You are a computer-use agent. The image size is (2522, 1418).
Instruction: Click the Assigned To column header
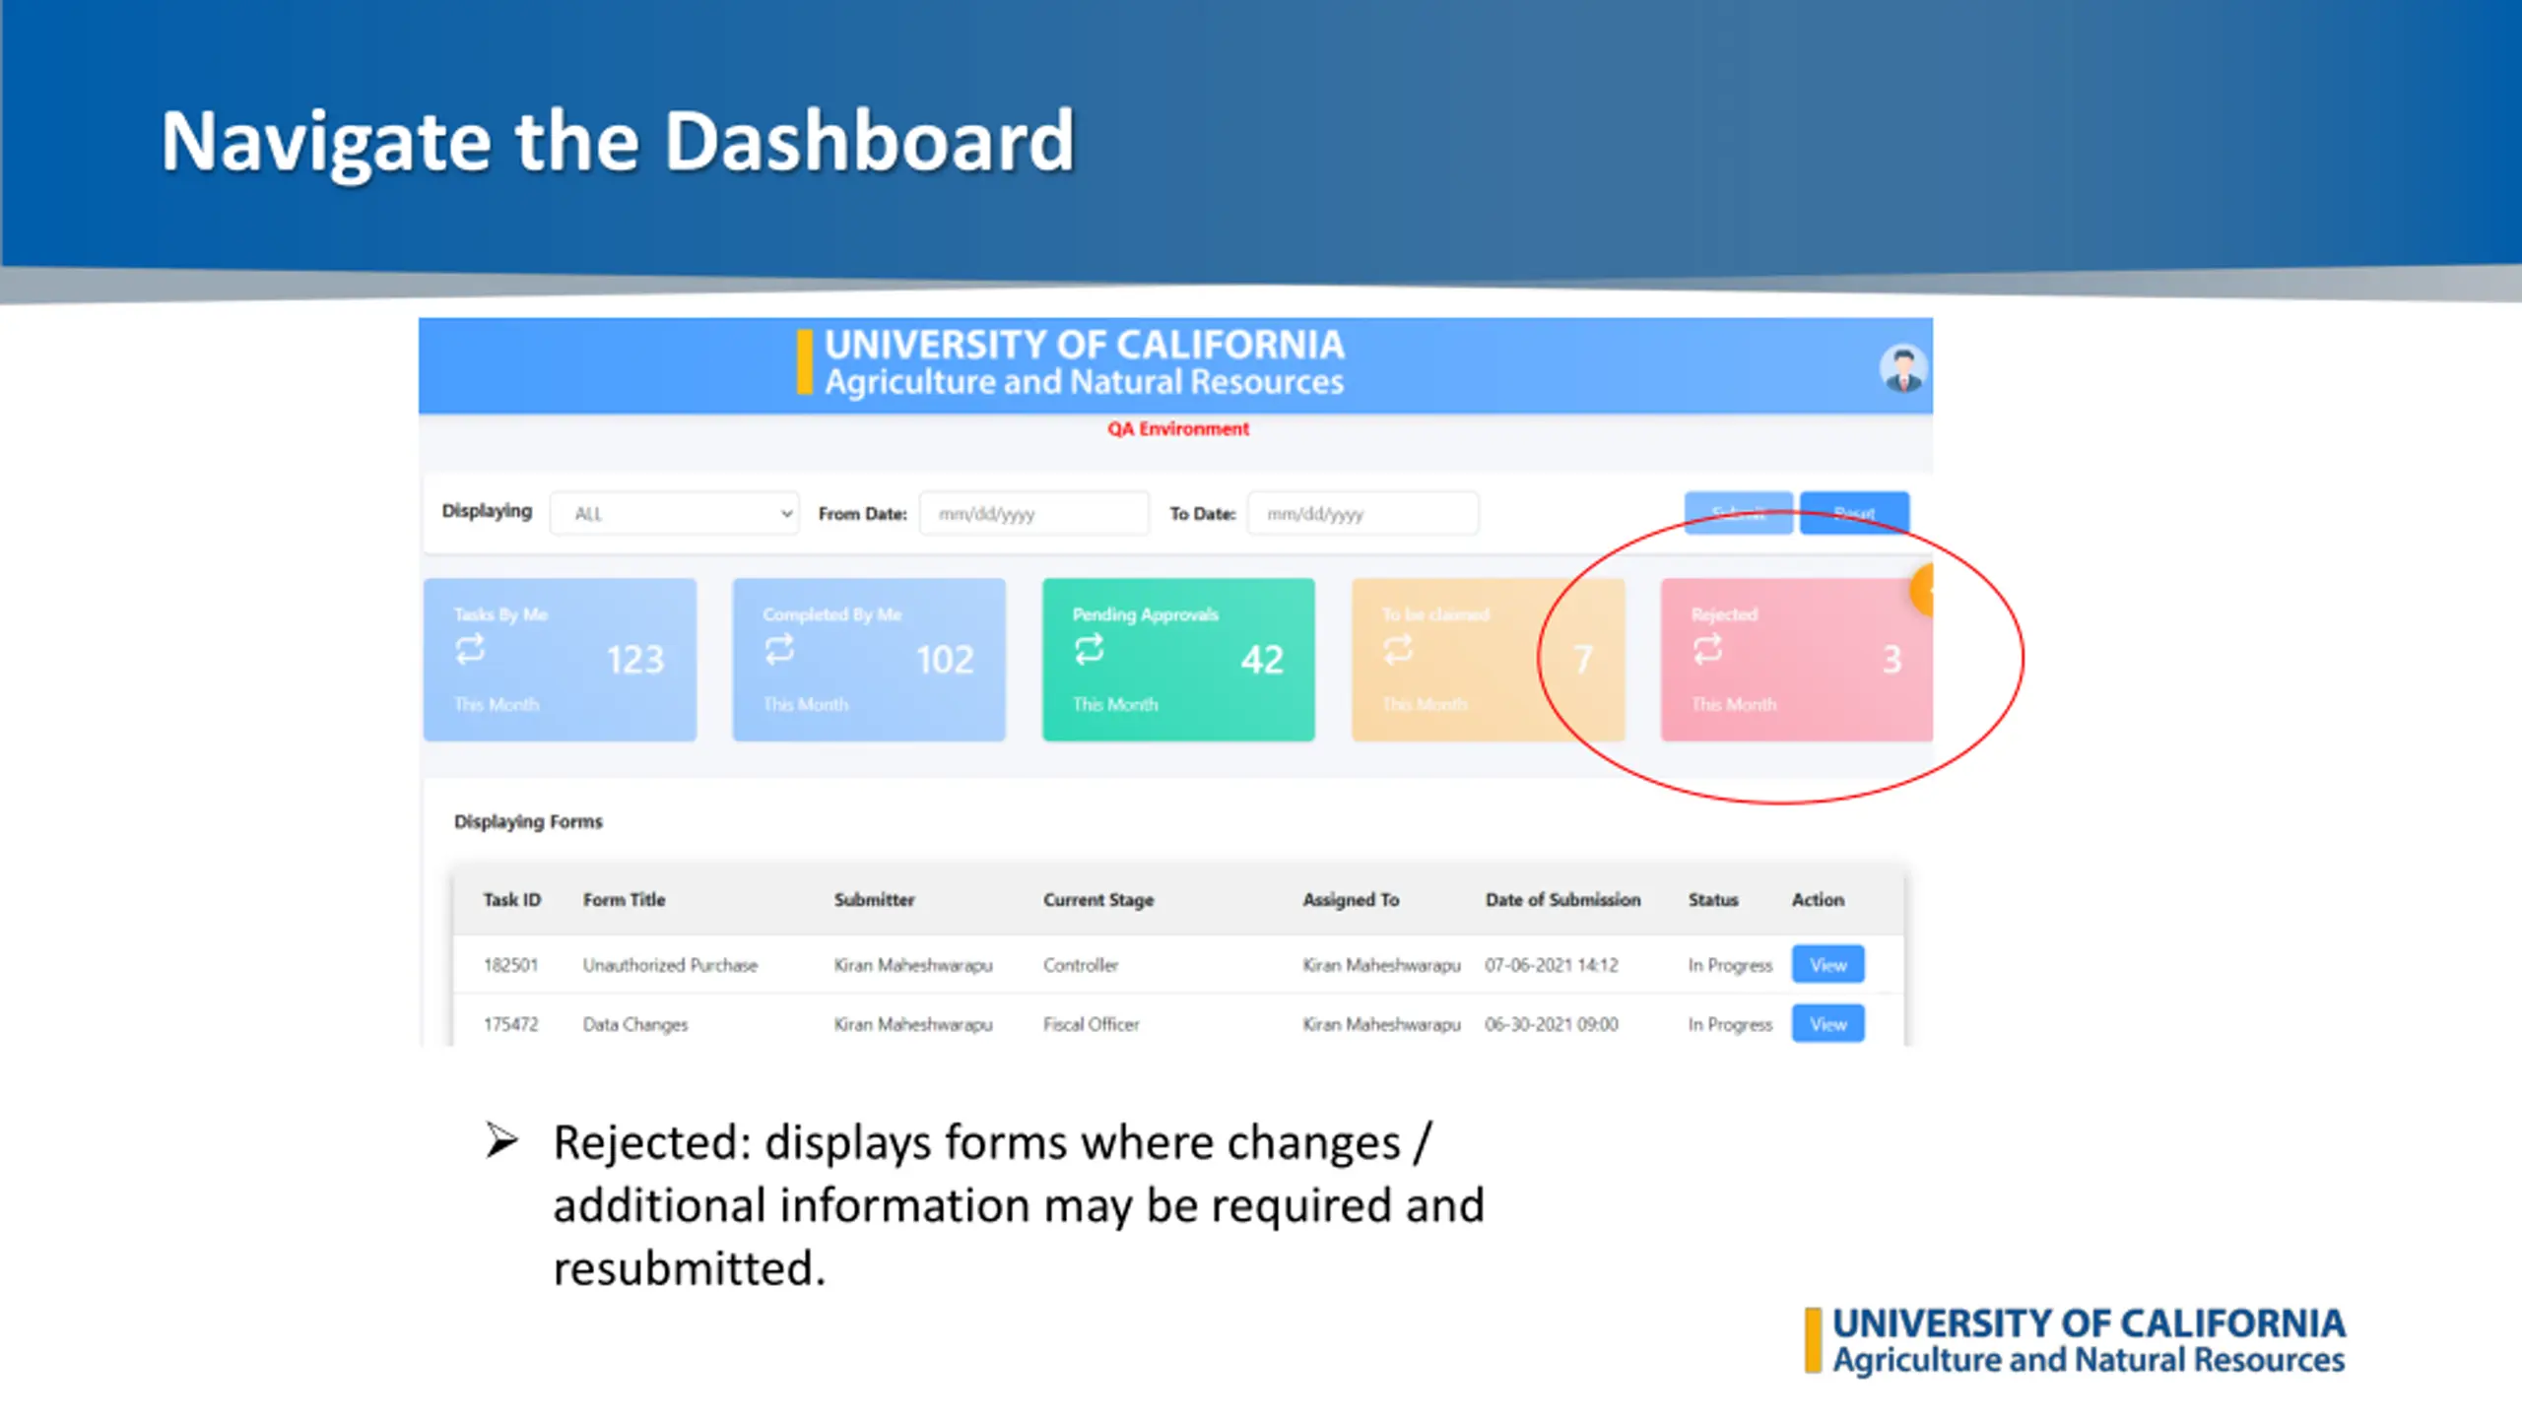[1351, 900]
